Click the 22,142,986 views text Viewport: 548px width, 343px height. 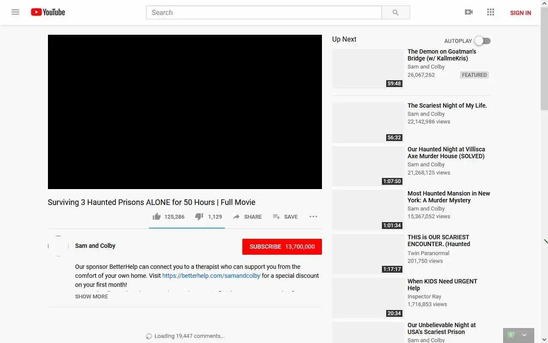pos(429,121)
